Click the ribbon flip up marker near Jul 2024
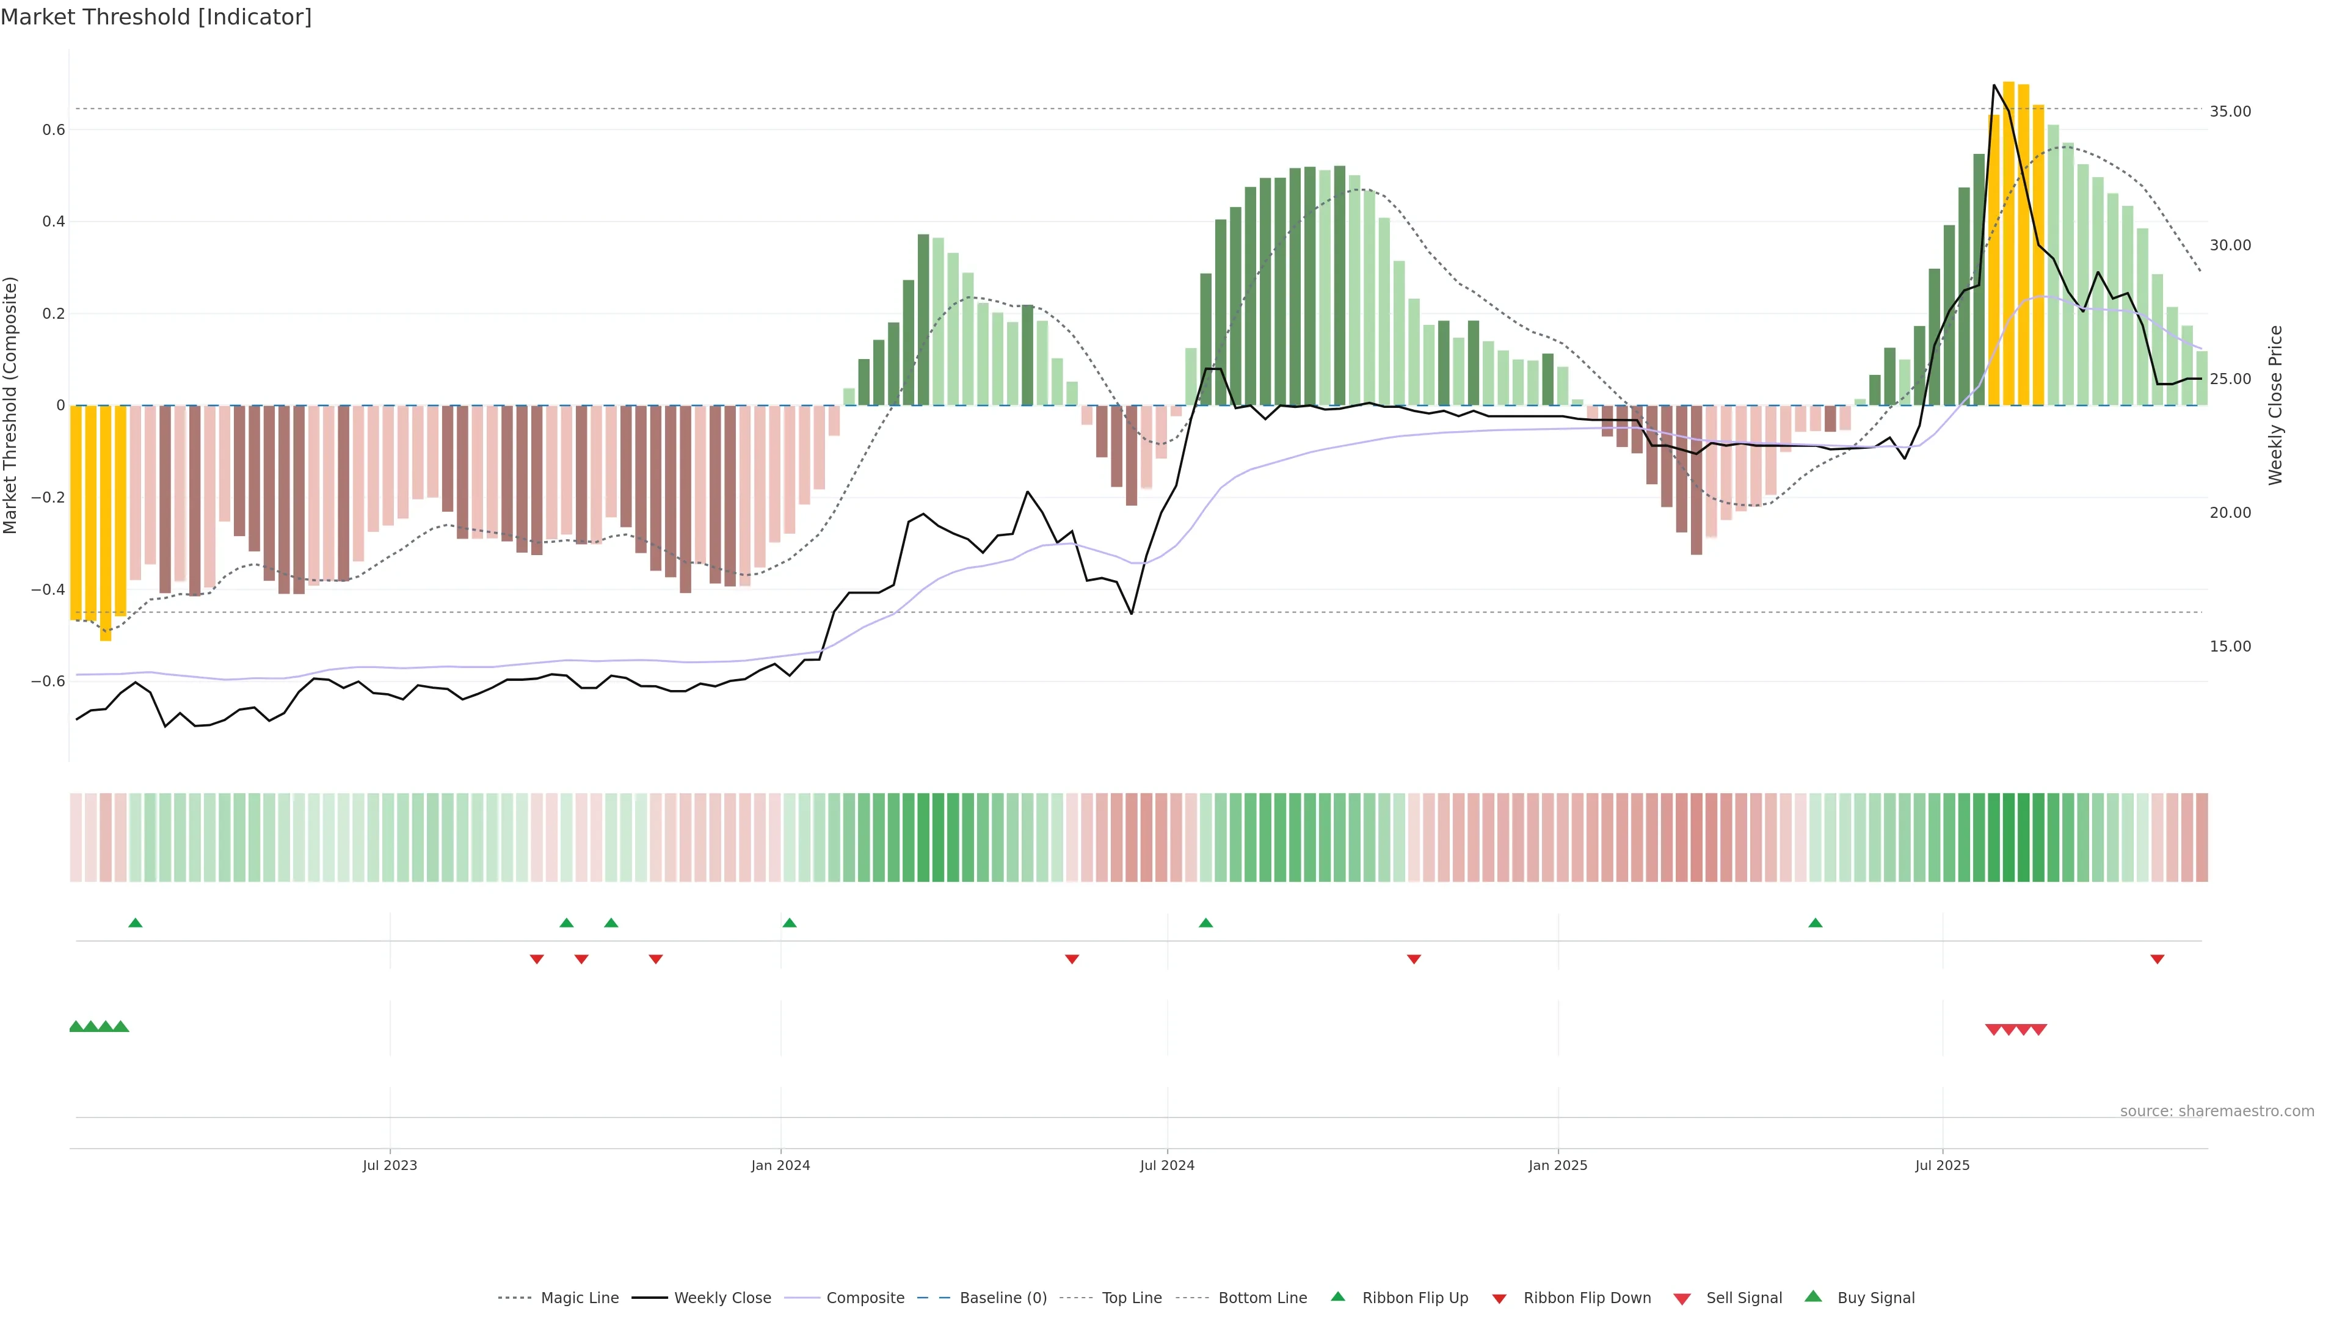2345x1319 pixels. click(1205, 923)
